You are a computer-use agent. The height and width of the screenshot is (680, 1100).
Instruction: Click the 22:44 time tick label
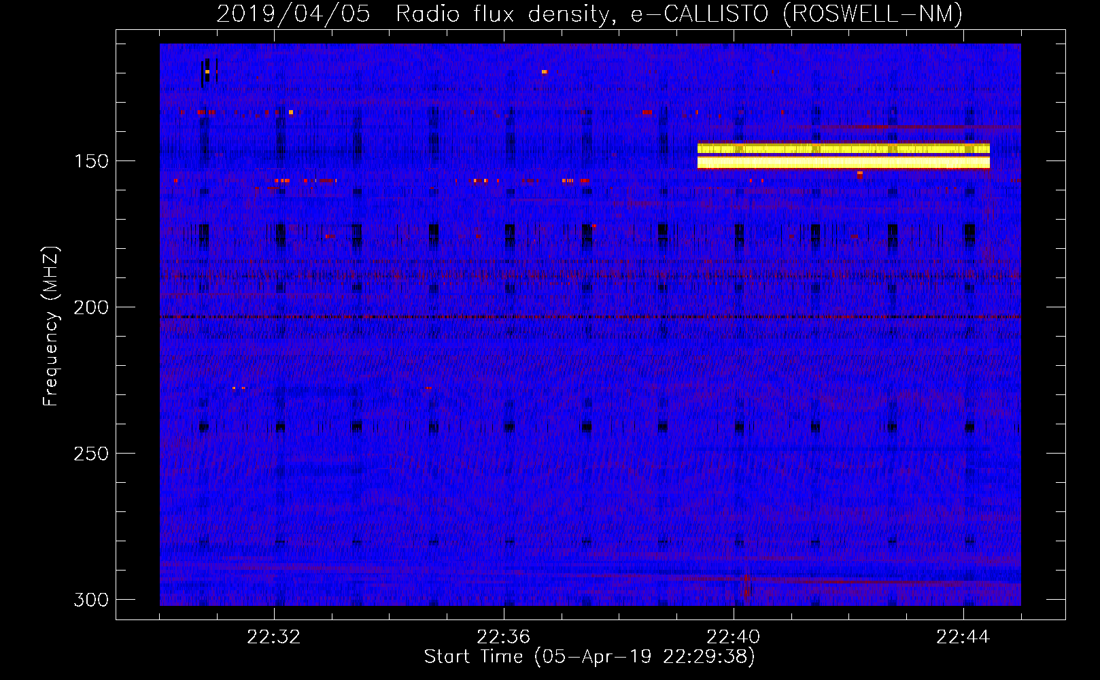coord(963,637)
